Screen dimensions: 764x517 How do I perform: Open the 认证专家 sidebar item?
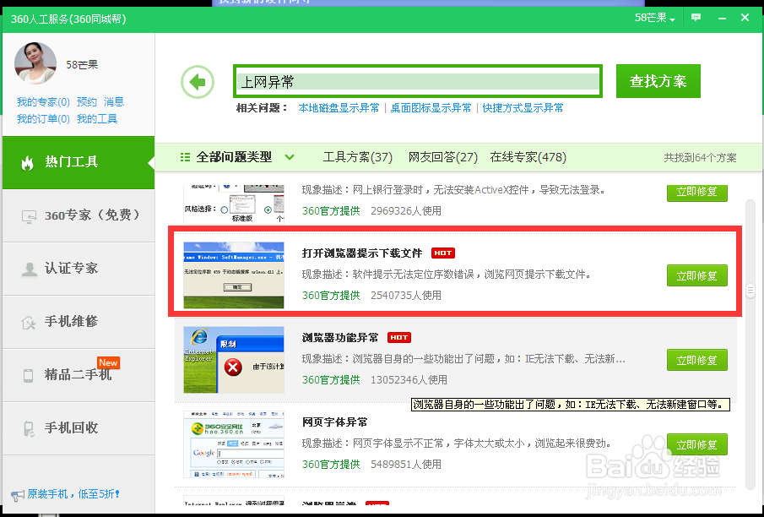point(79,269)
